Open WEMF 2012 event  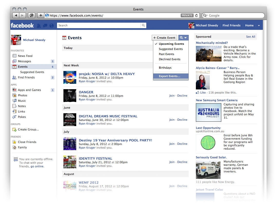click(89, 183)
